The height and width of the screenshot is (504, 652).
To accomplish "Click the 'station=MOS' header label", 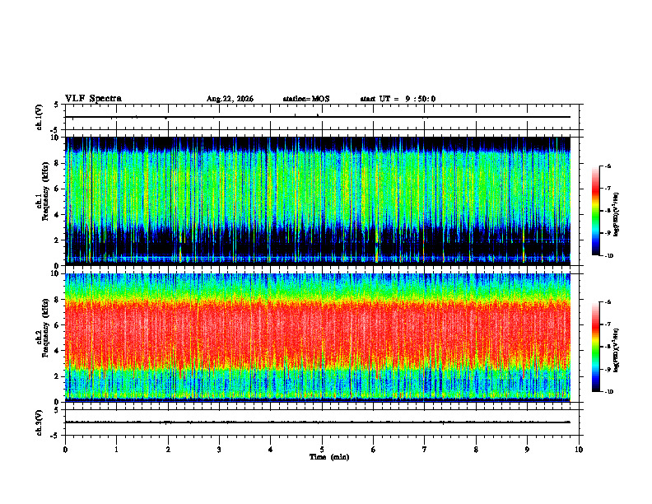I will 306,99.
